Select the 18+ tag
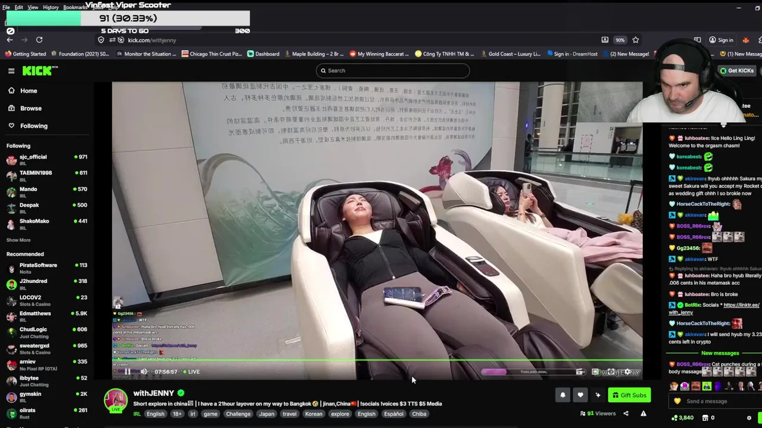The width and height of the screenshot is (762, 428). pyautogui.click(x=177, y=414)
